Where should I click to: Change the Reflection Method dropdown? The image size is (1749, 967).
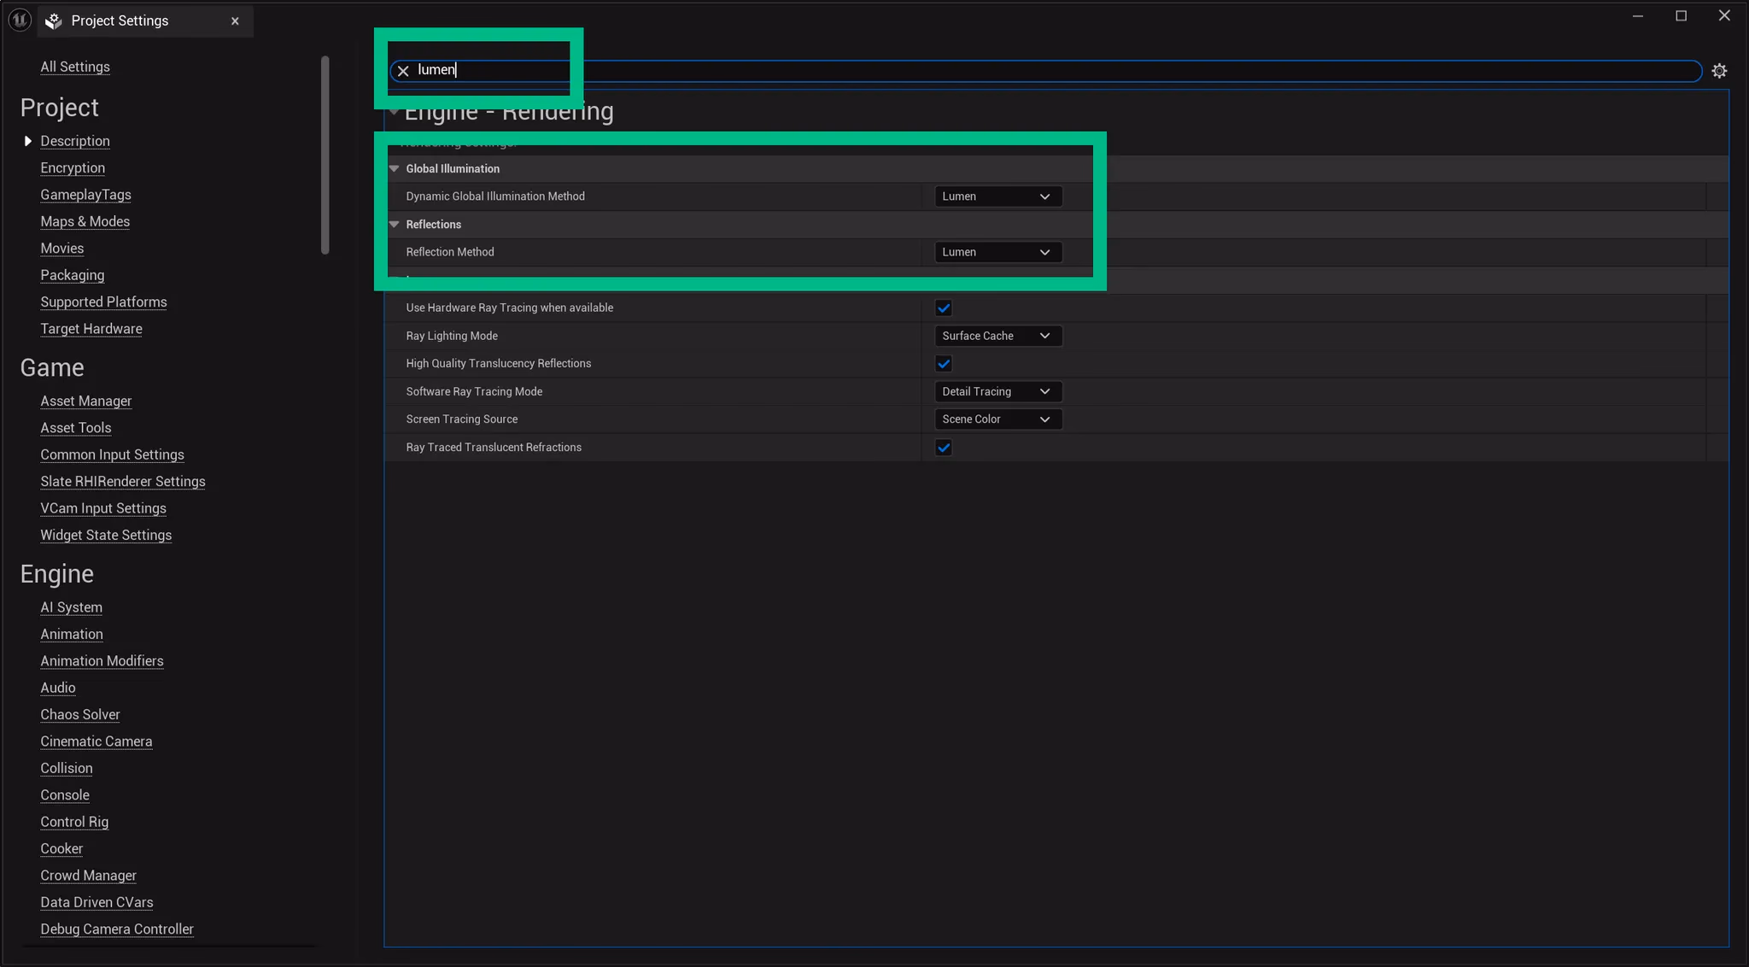[996, 252]
